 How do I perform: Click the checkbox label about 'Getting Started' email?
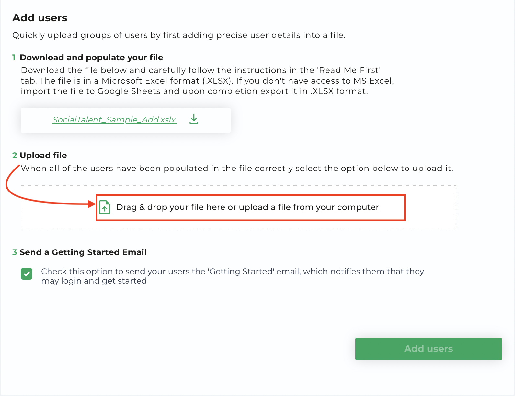click(233, 276)
